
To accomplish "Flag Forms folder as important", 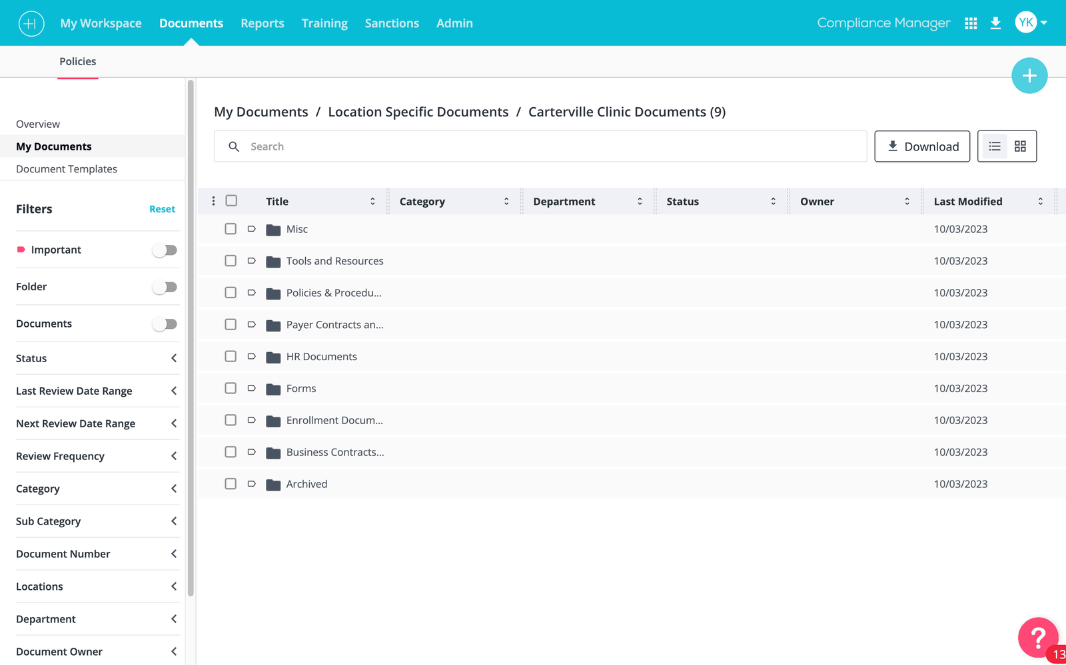I will [251, 389].
